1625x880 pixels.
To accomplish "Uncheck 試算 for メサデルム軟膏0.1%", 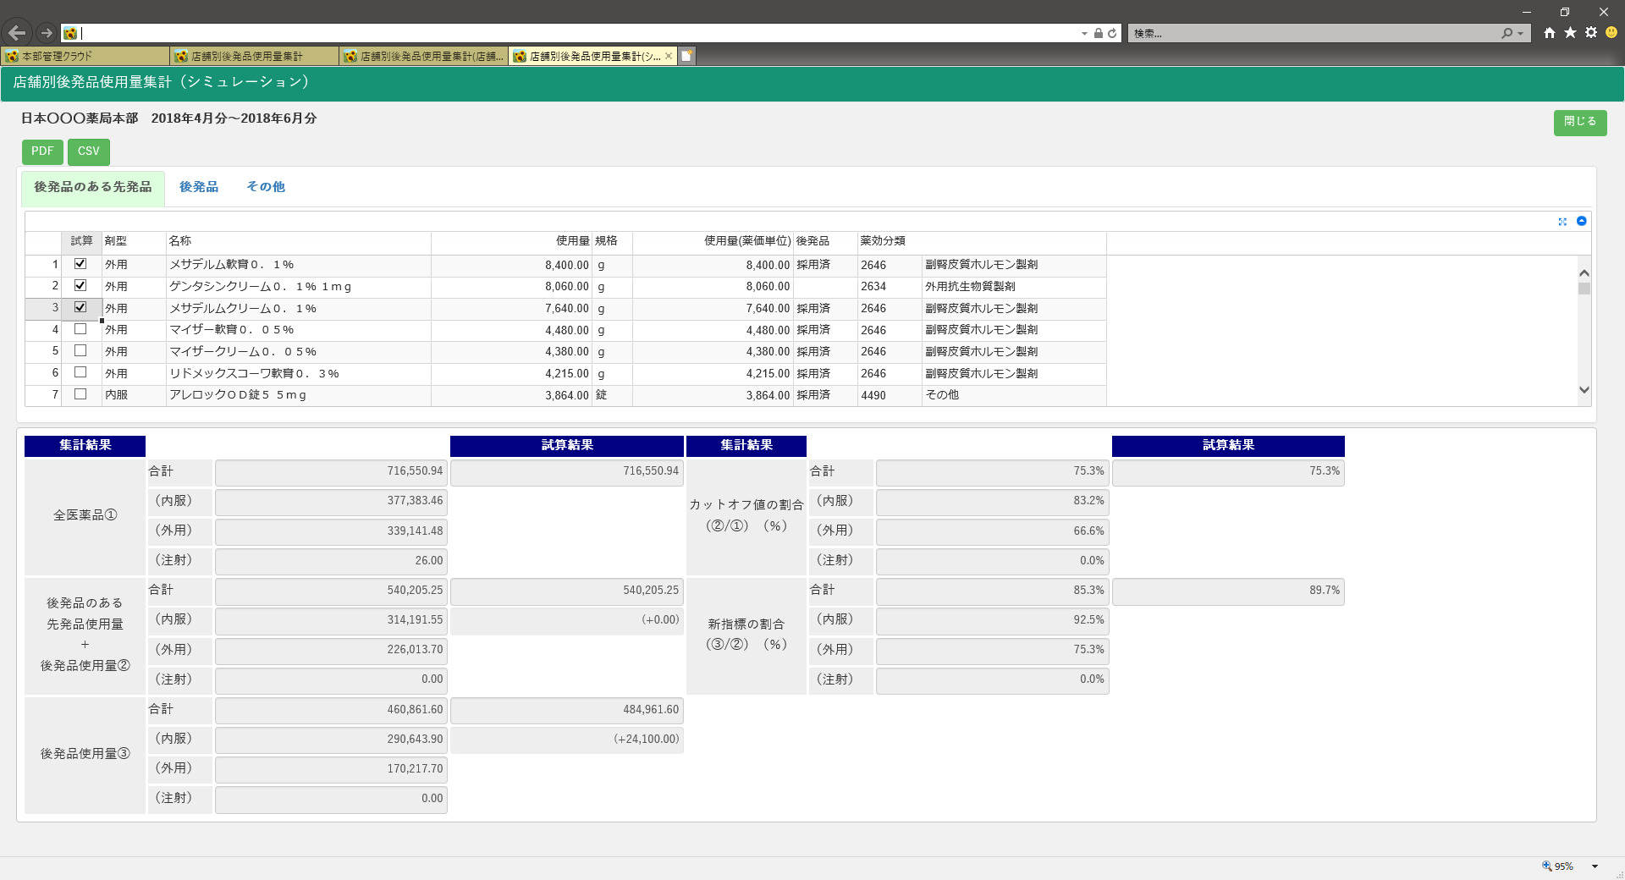I will pos(80,264).
